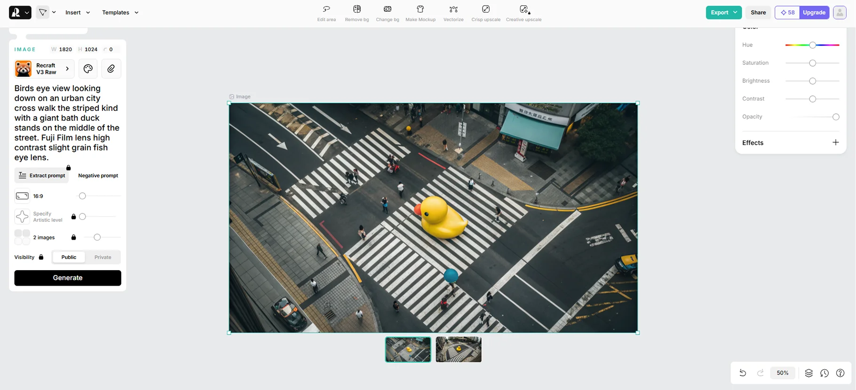Apply the Vectorize tool
Viewport: 856px width, 390px height.
coord(453,13)
